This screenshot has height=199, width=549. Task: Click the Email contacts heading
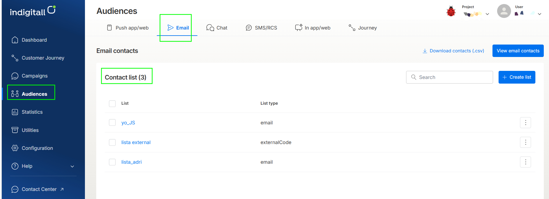point(117,51)
